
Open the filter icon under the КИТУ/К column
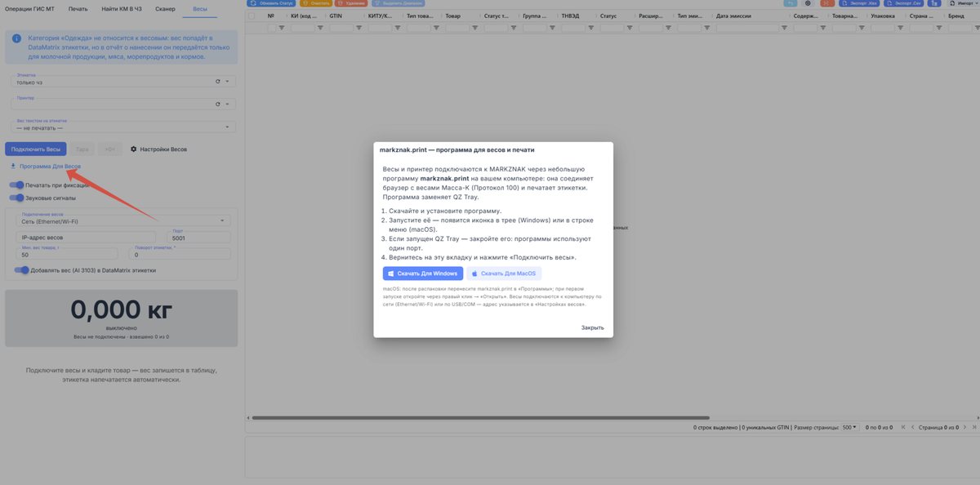coord(398,28)
